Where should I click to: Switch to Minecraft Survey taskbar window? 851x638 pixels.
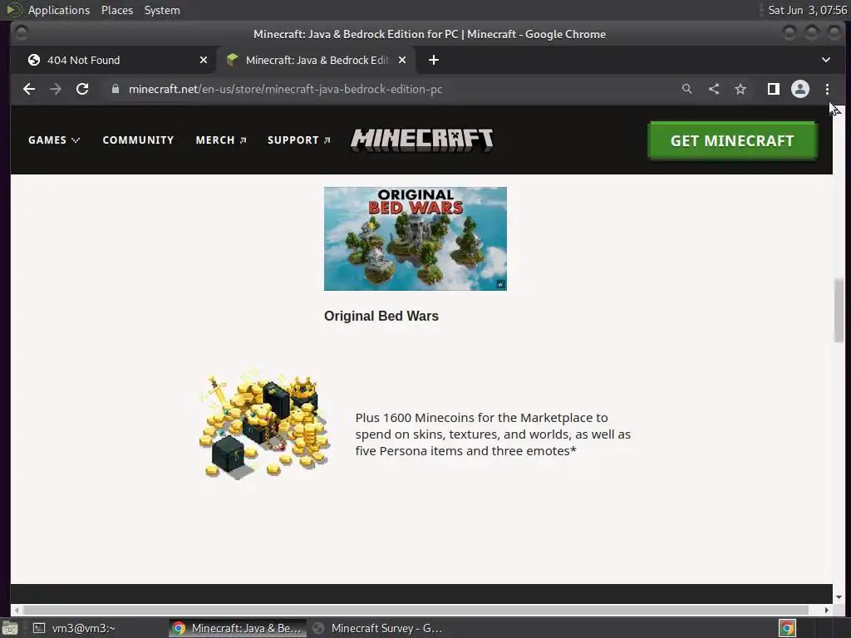pyautogui.click(x=378, y=628)
